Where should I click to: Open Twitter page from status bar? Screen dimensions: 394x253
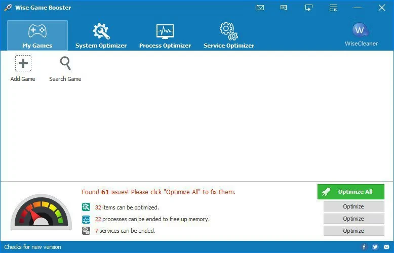point(375,247)
